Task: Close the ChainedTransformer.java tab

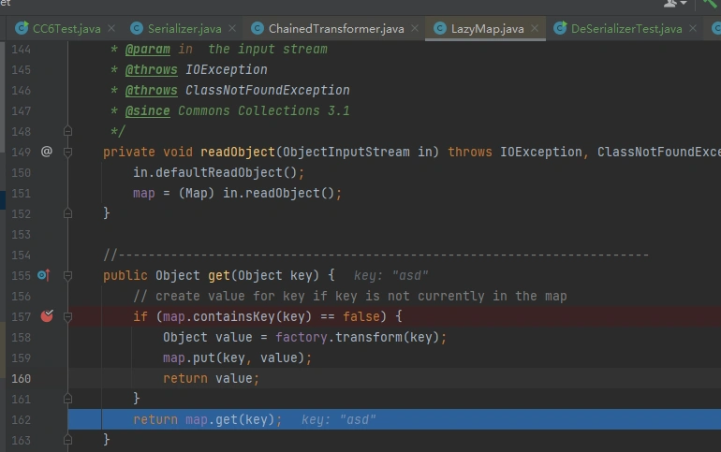Action: tap(415, 29)
